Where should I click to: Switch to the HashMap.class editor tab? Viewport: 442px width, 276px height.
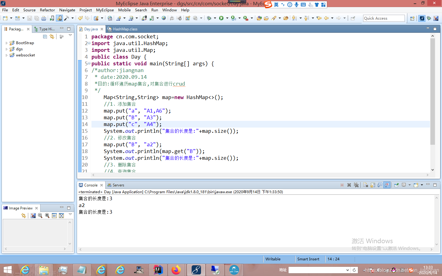[x=122, y=29]
